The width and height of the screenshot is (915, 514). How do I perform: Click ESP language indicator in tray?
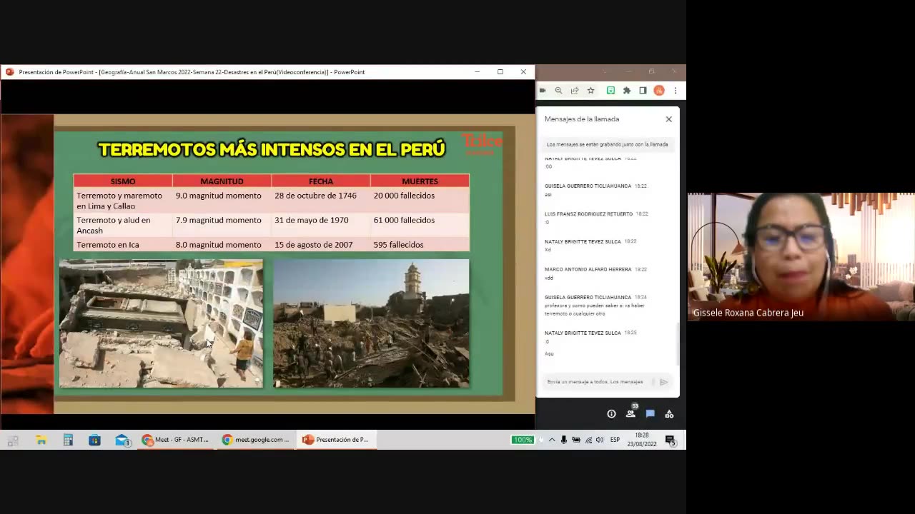pyautogui.click(x=615, y=440)
